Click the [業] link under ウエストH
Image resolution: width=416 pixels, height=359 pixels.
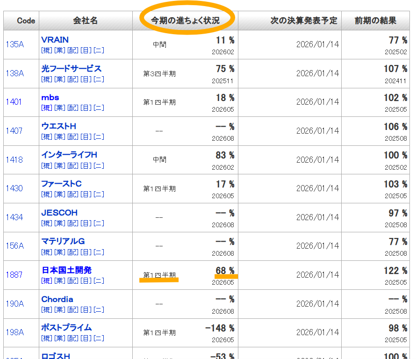[x=59, y=137]
